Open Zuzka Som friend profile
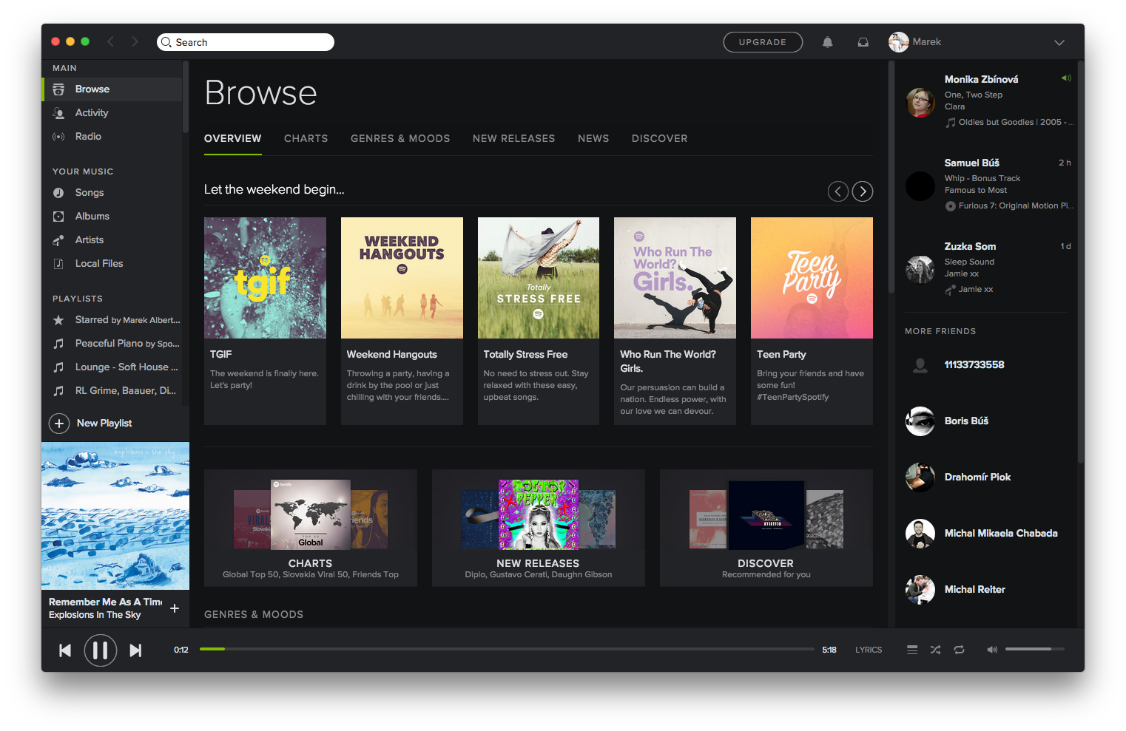 (x=970, y=246)
